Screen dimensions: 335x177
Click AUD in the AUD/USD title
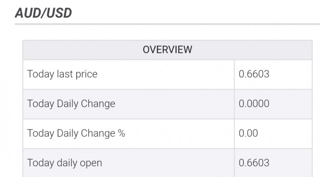pos(28,13)
